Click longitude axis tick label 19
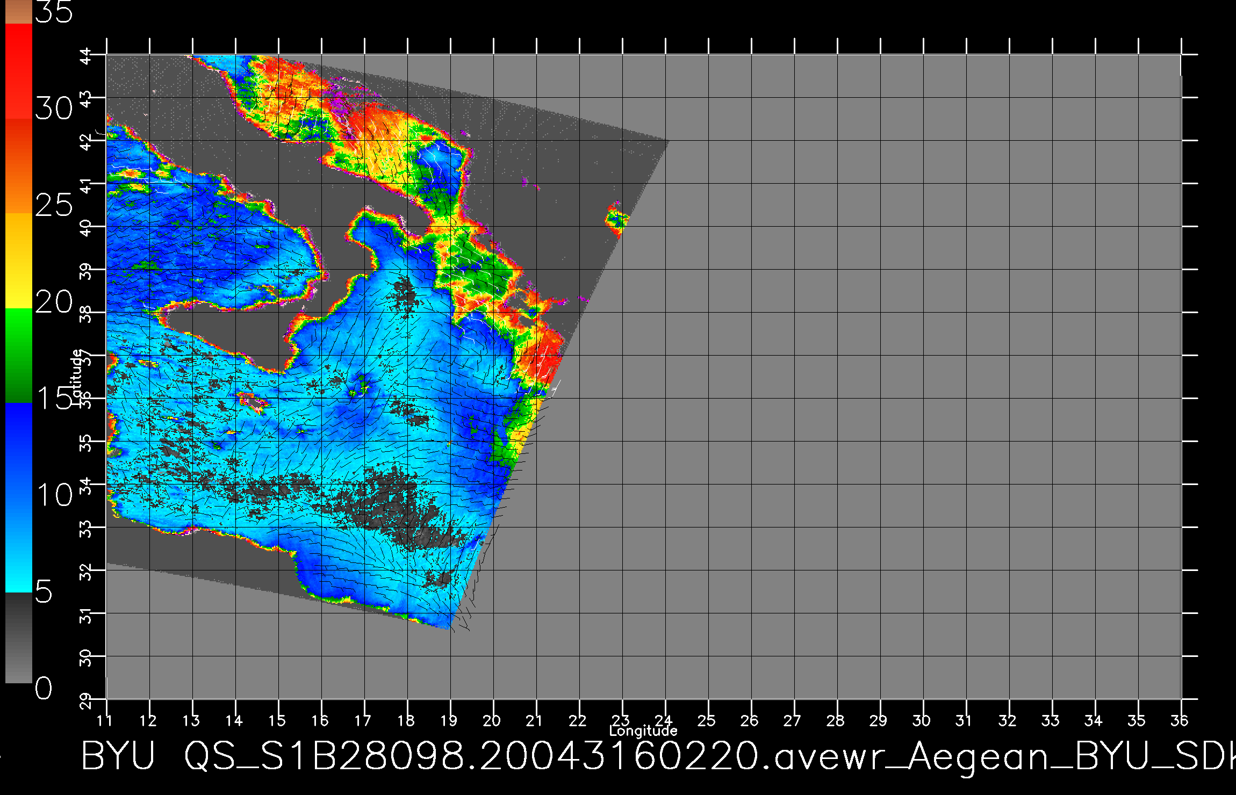Viewport: 1236px width, 795px height. coord(449,720)
